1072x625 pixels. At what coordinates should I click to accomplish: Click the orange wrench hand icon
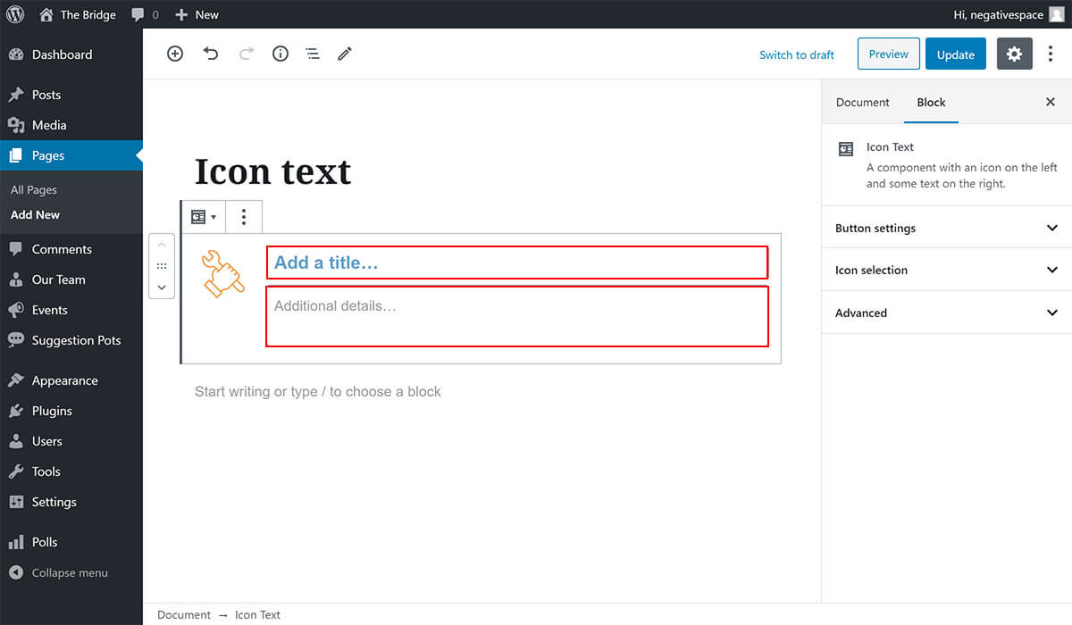click(222, 273)
